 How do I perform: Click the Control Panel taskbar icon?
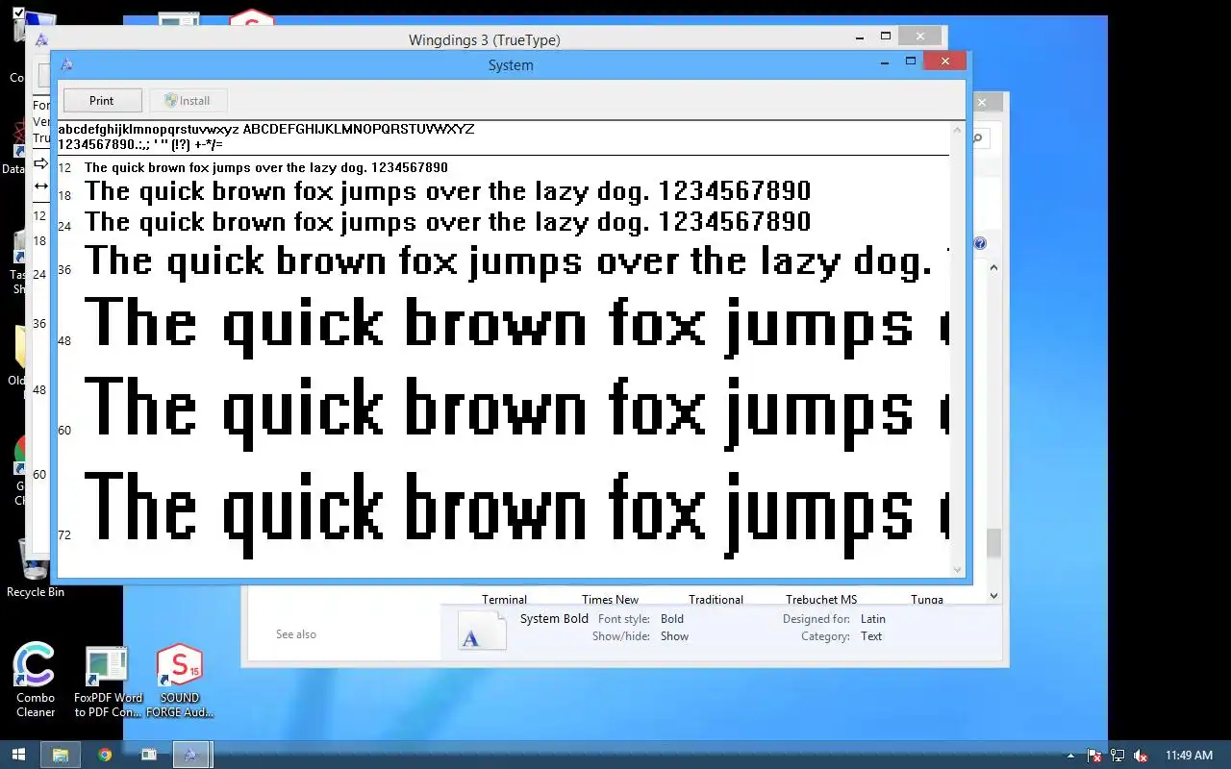149,755
